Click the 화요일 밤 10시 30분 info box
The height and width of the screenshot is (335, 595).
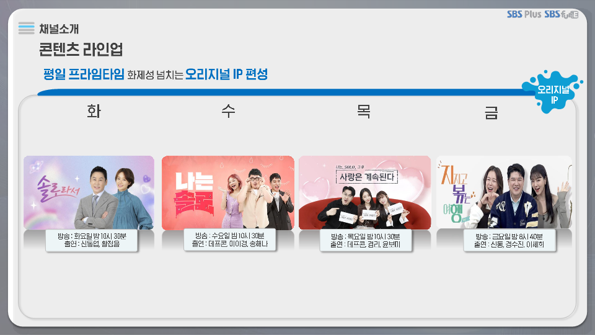(92, 240)
